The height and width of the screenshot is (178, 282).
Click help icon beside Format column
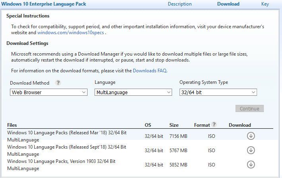(214, 124)
